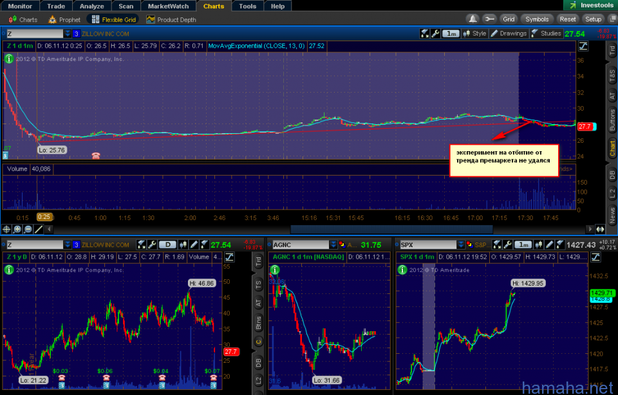Click the color link square on SPX chart

469,244
